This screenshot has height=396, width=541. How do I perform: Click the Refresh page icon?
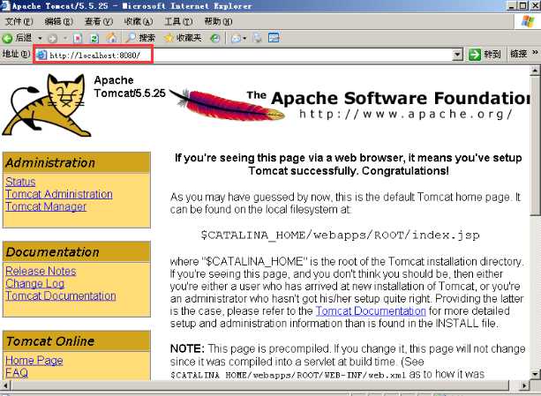click(94, 38)
